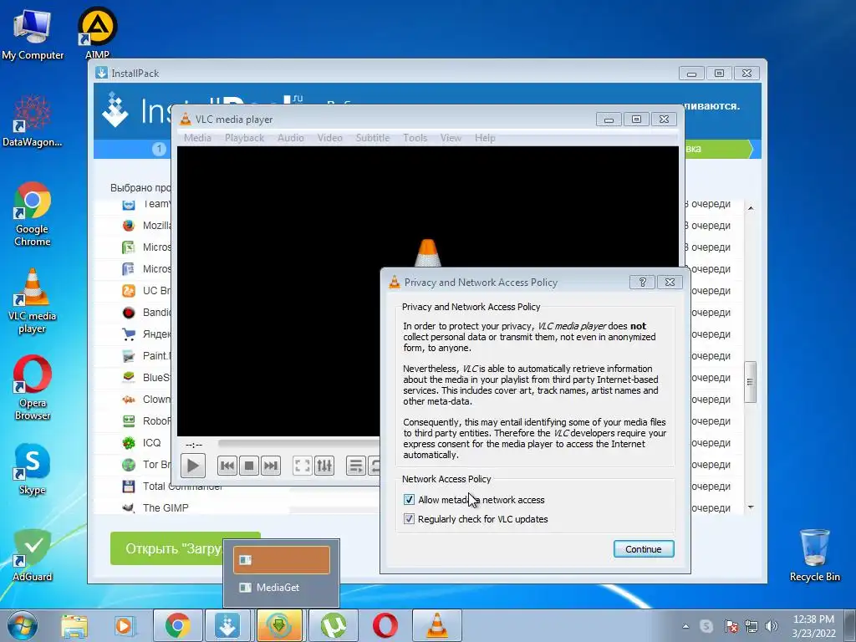The height and width of the screenshot is (642, 856).
Task: Click network tray icon
Action: click(752, 626)
